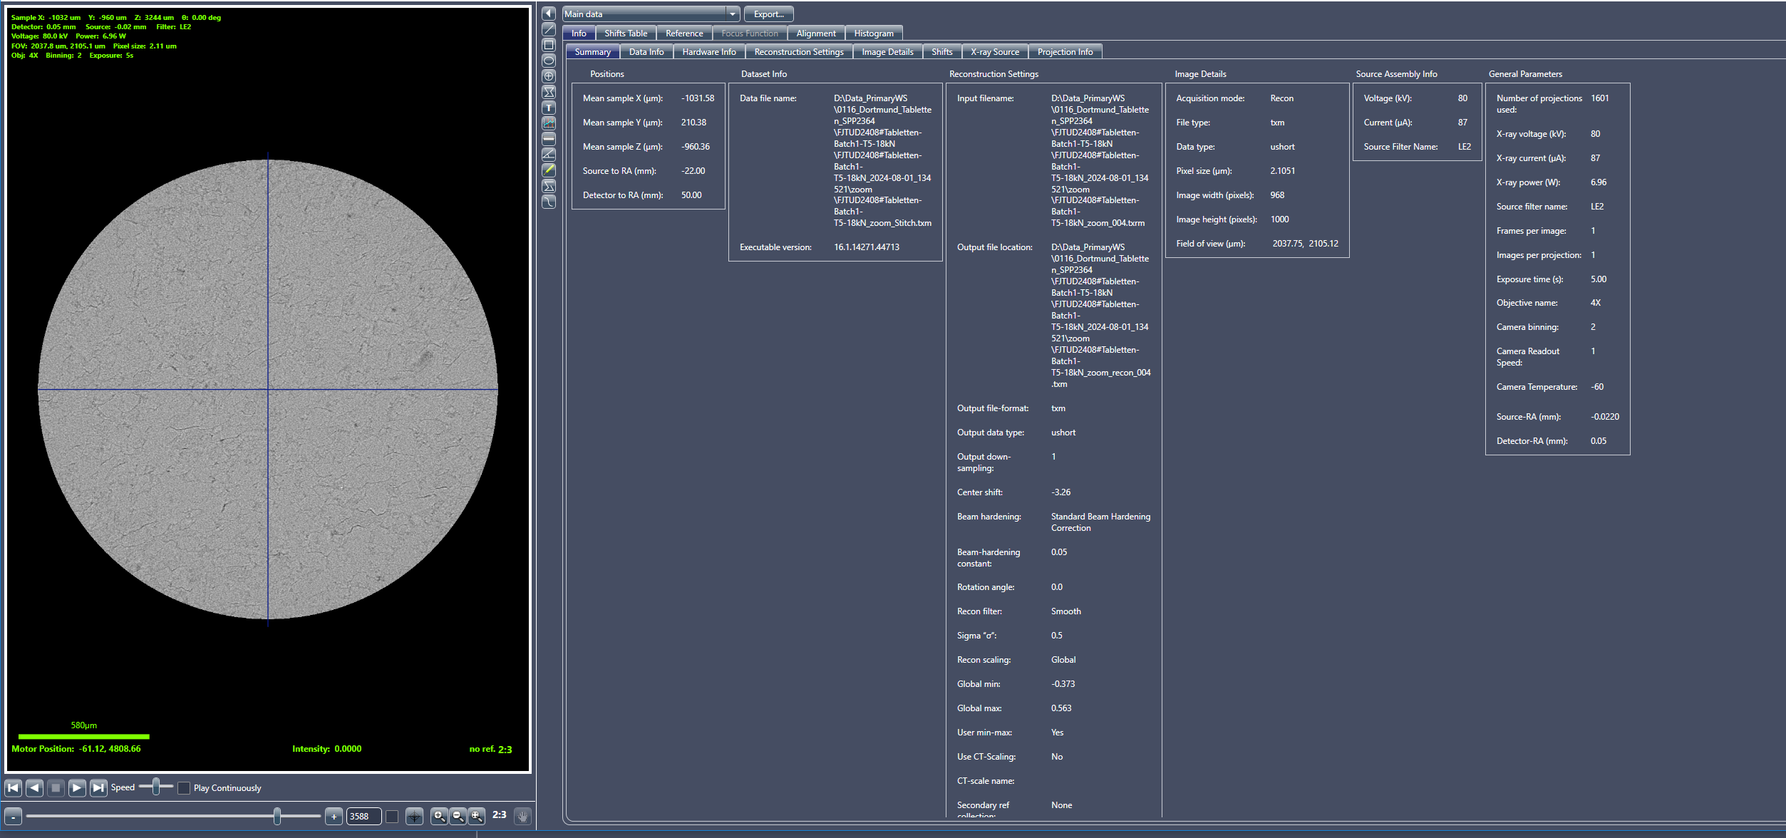The height and width of the screenshot is (838, 1786).
Task: Enable Play Continuously checkbox
Action: click(184, 788)
